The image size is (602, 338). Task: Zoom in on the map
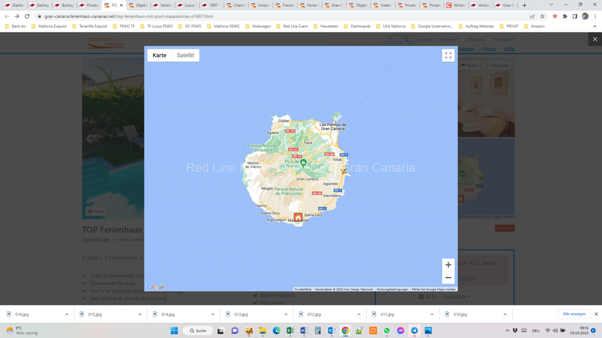[448, 265]
